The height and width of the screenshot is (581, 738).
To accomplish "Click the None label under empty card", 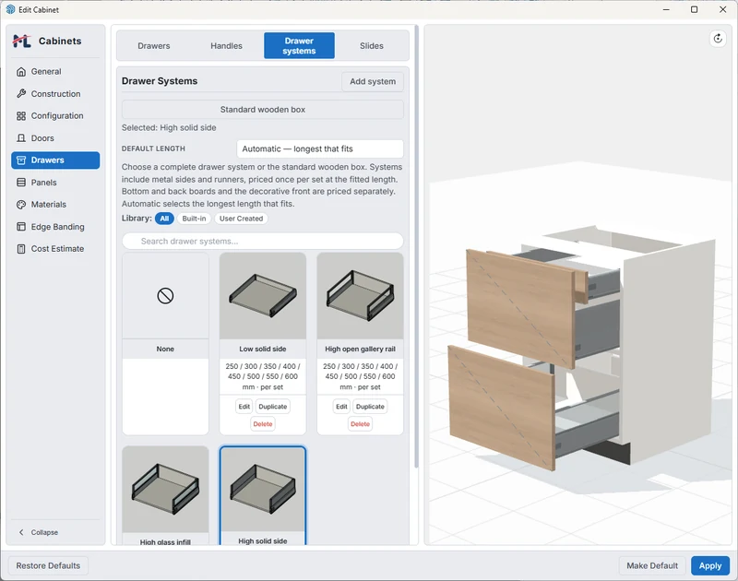I will coord(165,350).
